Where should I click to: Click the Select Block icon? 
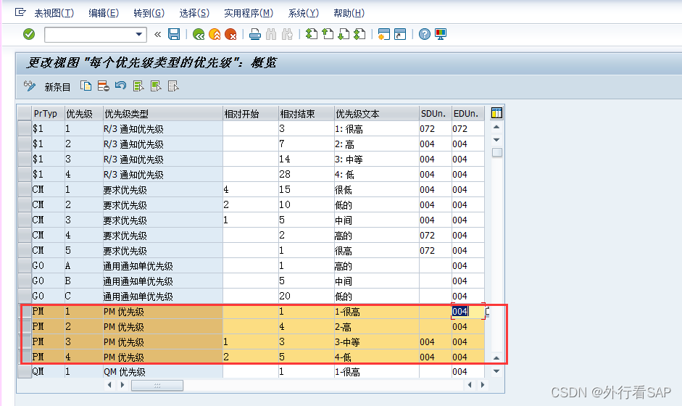pos(156,86)
